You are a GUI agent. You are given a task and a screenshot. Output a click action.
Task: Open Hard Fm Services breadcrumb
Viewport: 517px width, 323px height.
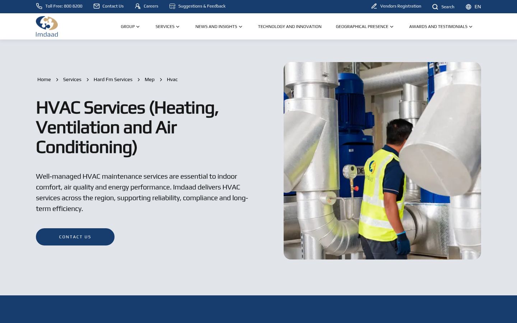coord(113,79)
